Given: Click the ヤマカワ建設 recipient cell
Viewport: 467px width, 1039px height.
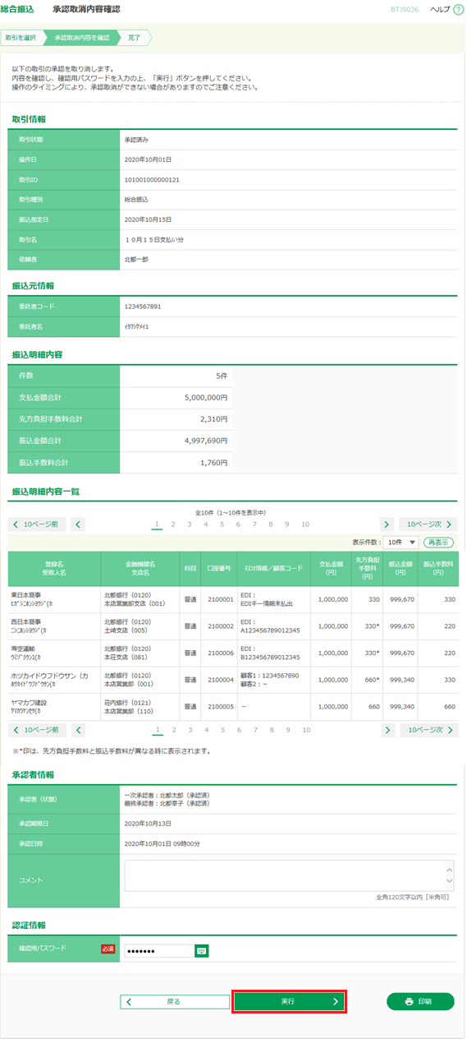Looking at the screenshot, I should (x=54, y=707).
